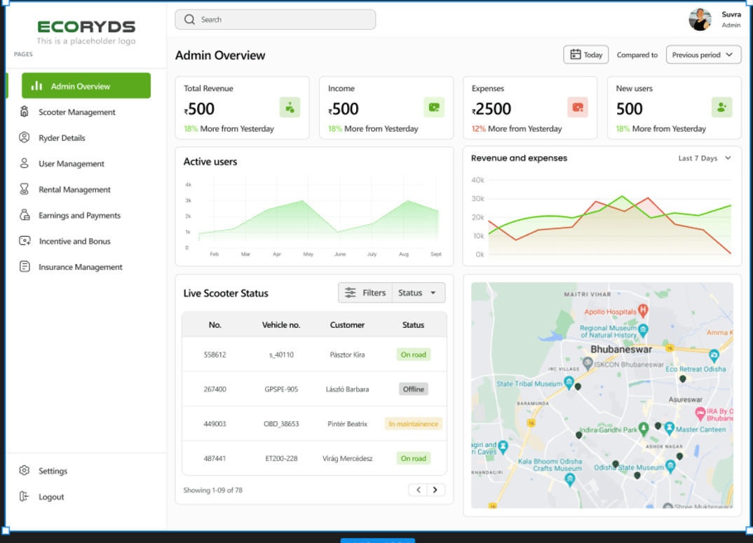Click the Insurance Management icon
Viewport: 753px width, 543px height.
25,267
